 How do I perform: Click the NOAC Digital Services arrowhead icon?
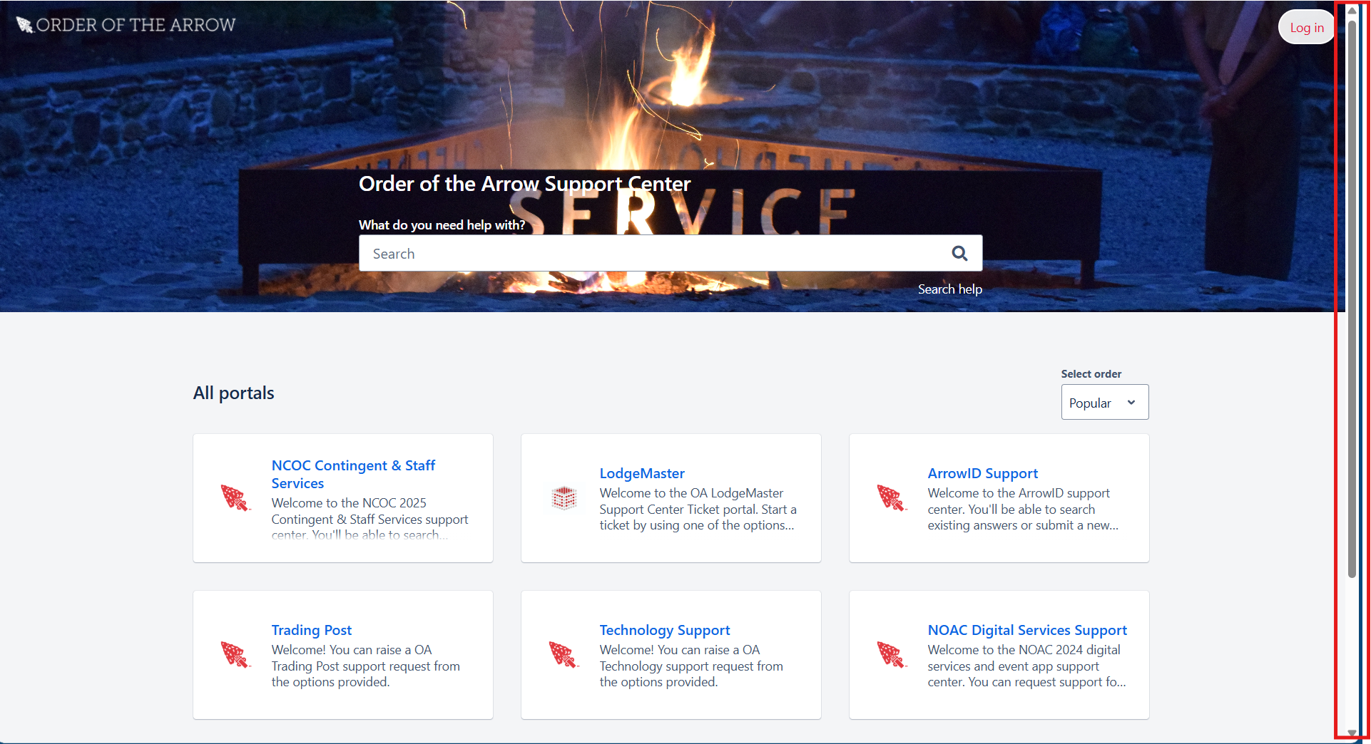[891, 654]
